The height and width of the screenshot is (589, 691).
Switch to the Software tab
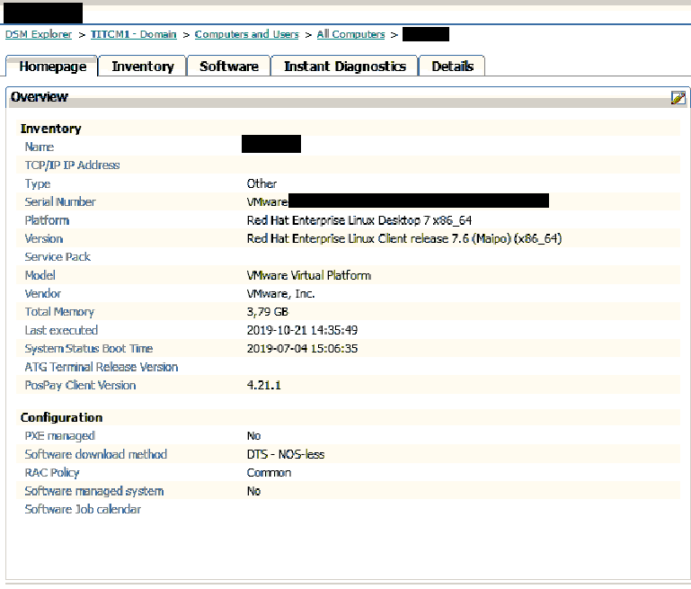pyautogui.click(x=229, y=67)
